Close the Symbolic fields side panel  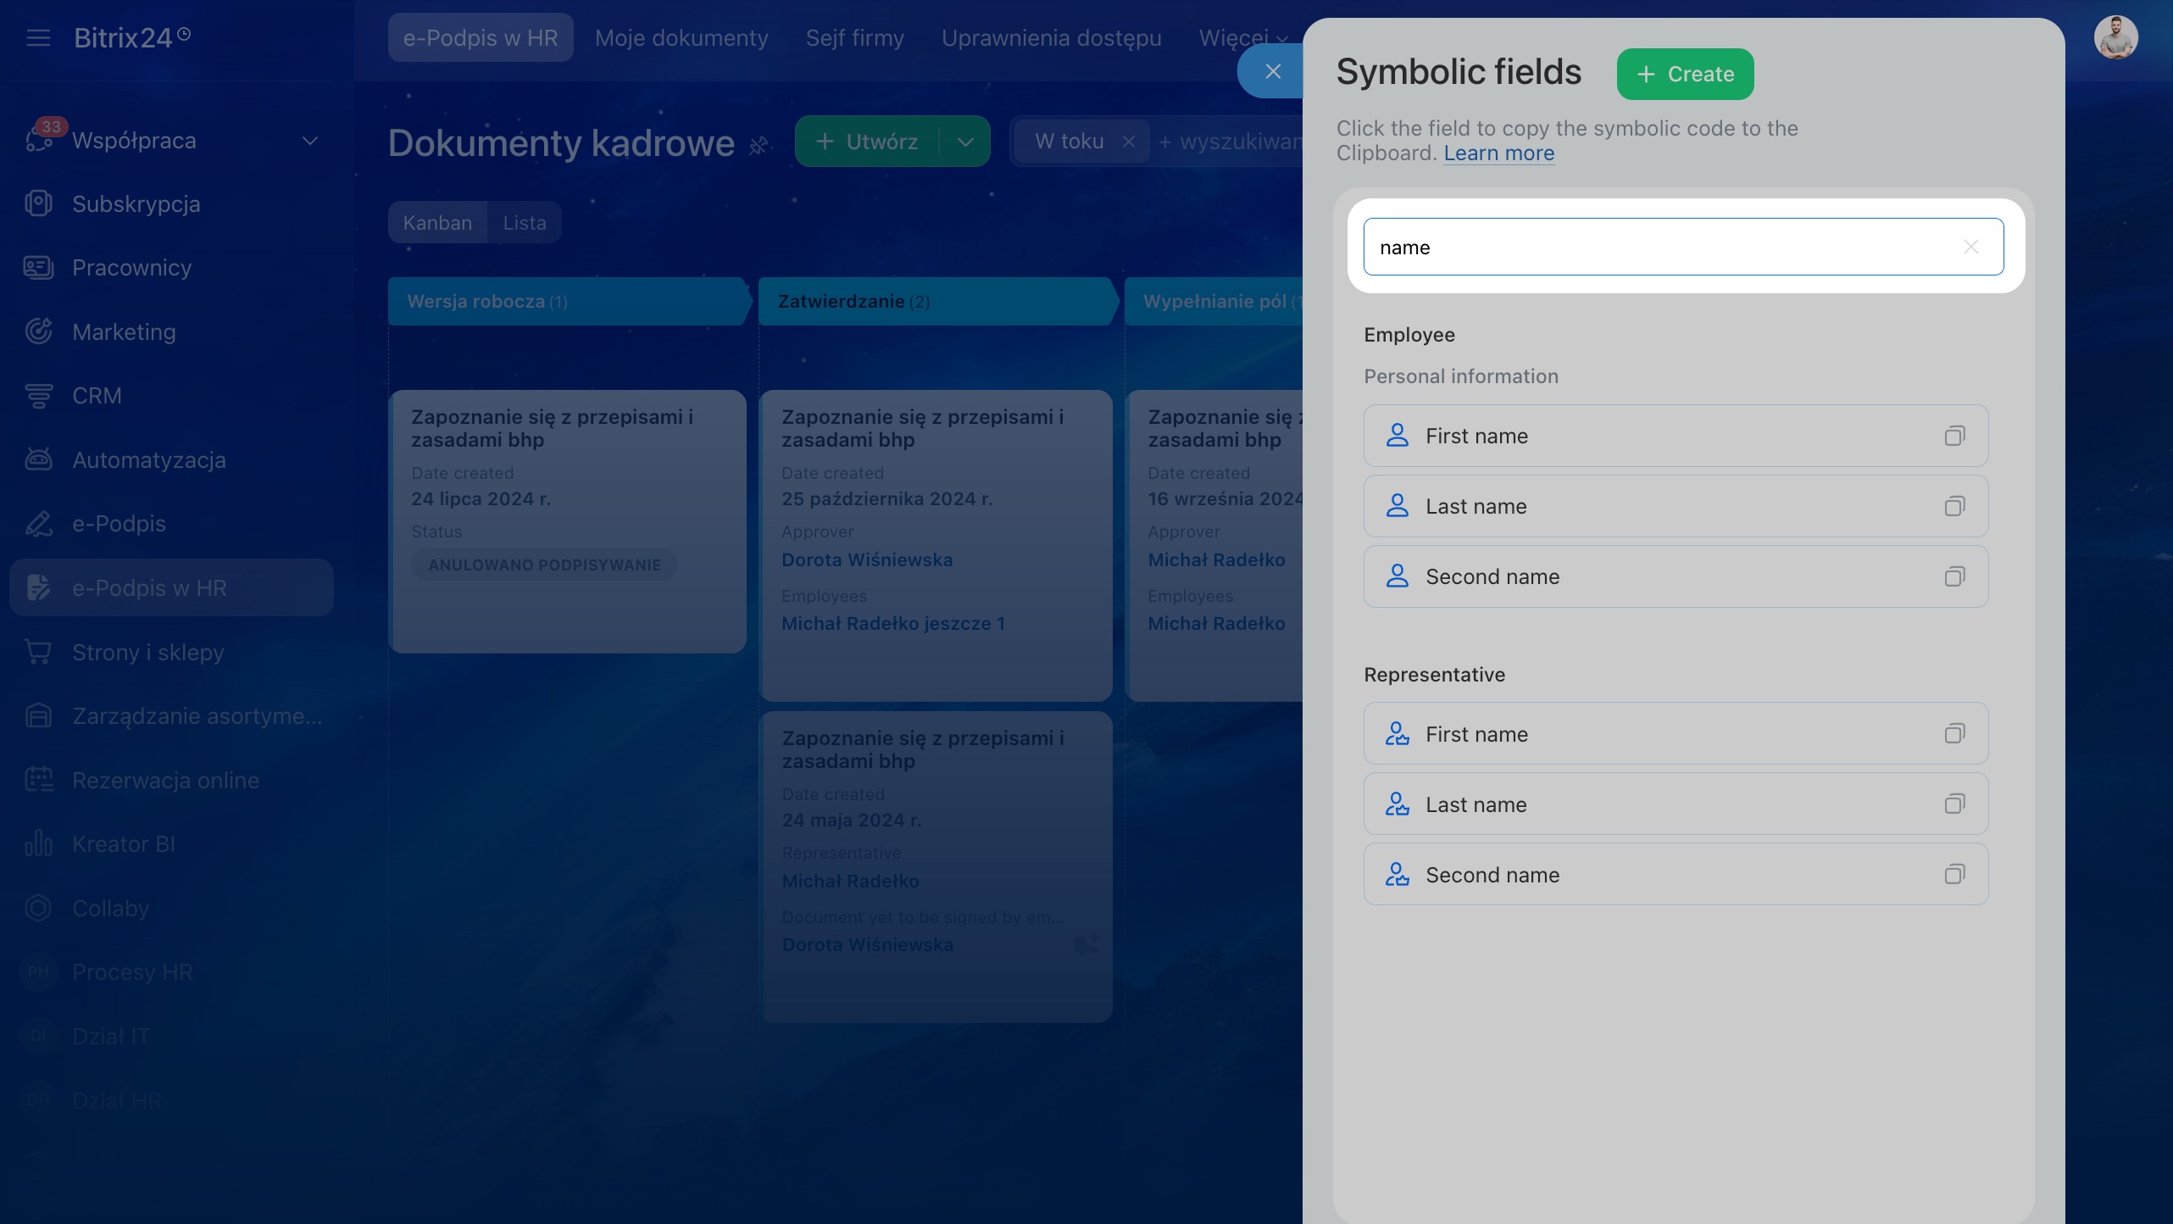(1272, 71)
